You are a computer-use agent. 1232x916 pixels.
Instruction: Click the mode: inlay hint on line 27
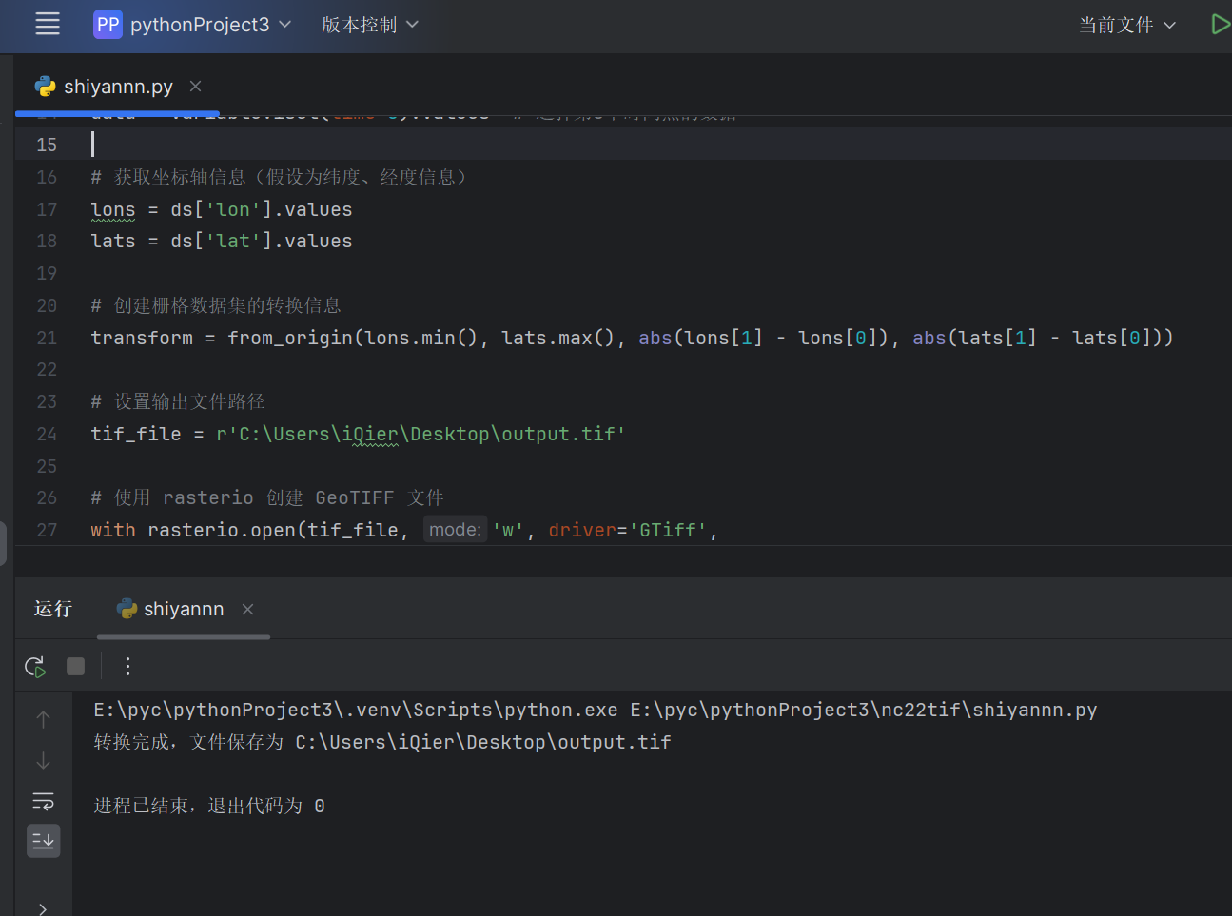[x=455, y=530]
